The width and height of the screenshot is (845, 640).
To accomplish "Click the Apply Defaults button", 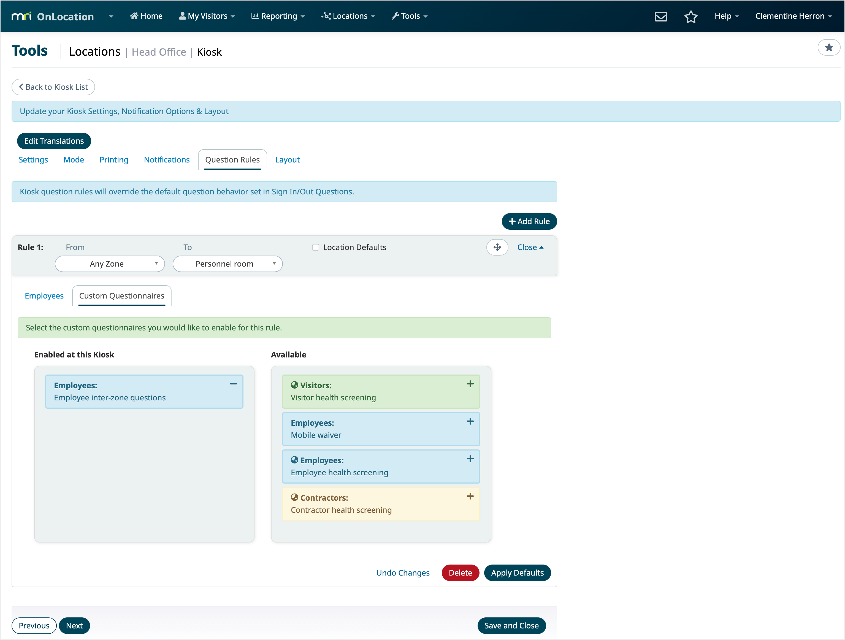I will (x=517, y=573).
